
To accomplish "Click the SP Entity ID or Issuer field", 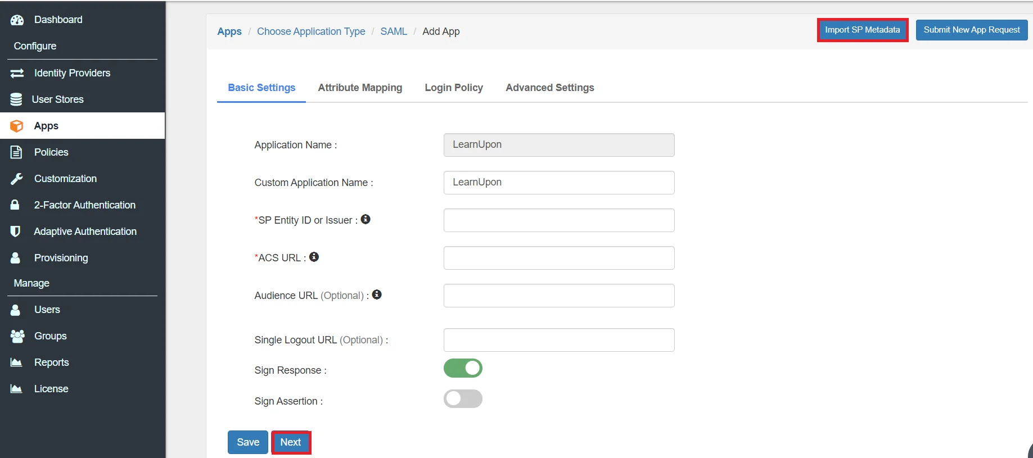I will pyautogui.click(x=559, y=220).
